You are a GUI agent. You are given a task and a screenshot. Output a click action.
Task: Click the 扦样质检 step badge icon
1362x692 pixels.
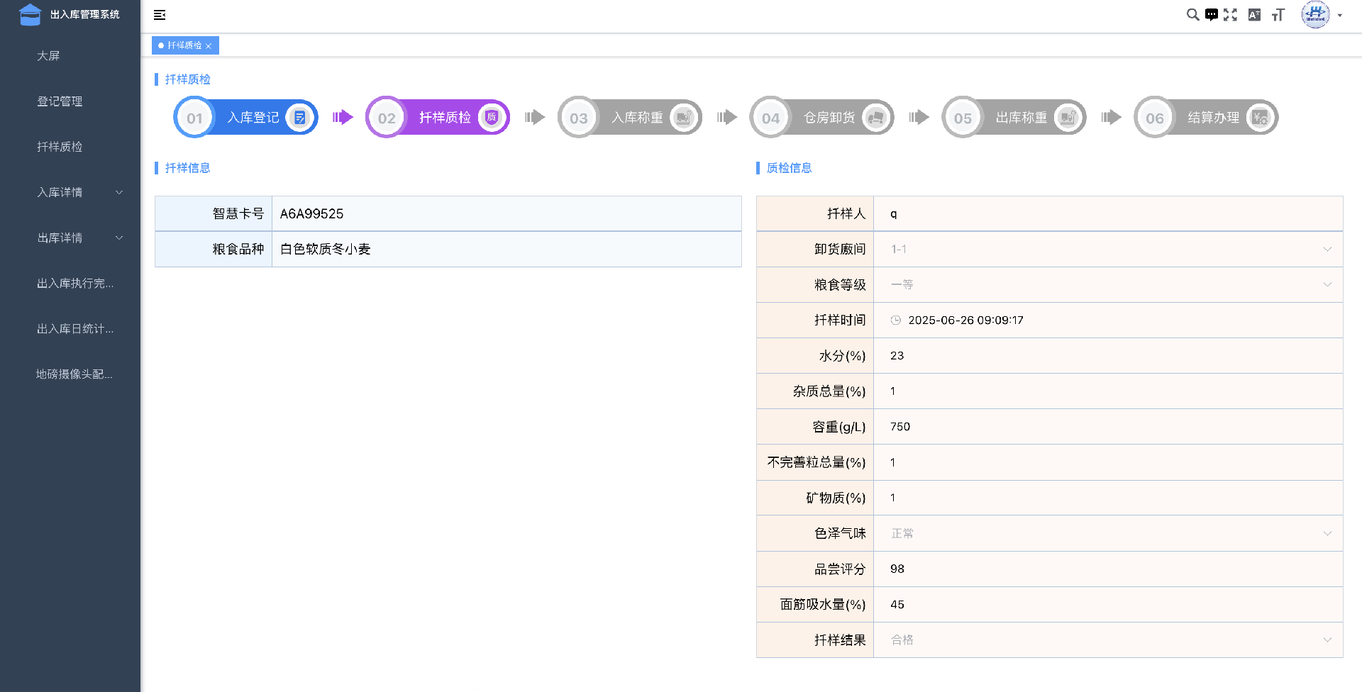(492, 118)
